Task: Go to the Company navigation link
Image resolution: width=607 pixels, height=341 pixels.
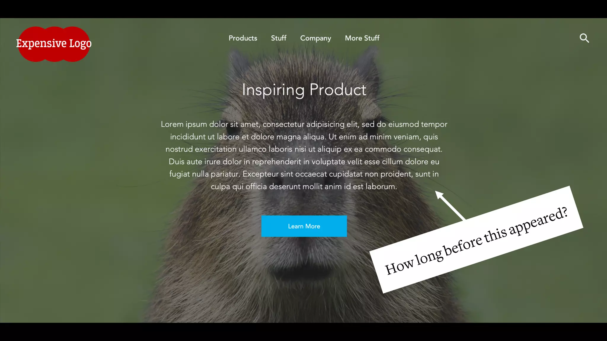Action: click(x=316, y=38)
